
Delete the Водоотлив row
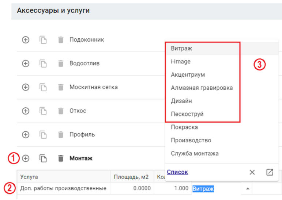[x=61, y=64]
